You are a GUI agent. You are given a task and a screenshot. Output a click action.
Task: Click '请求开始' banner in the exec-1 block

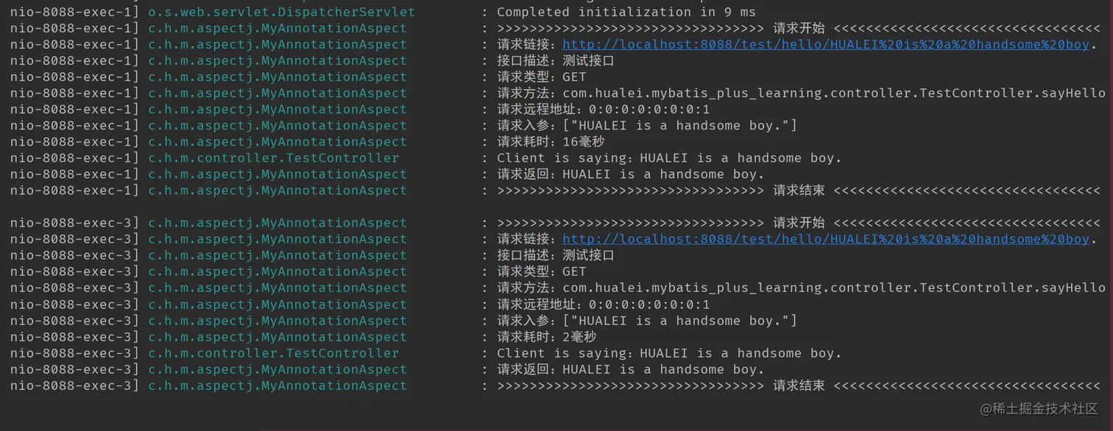pyautogui.click(x=799, y=29)
